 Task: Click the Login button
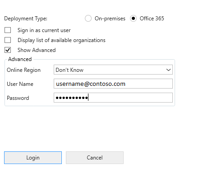click(x=33, y=158)
